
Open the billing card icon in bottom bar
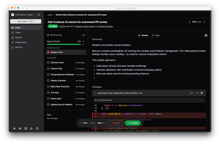(x=20, y=128)
